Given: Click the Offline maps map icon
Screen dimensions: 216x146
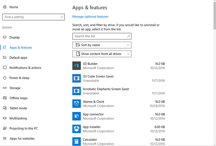Looking at the screenshot, I should (x=5, y=98).
